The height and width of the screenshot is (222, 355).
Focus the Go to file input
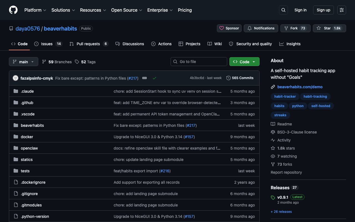(199, 62)
